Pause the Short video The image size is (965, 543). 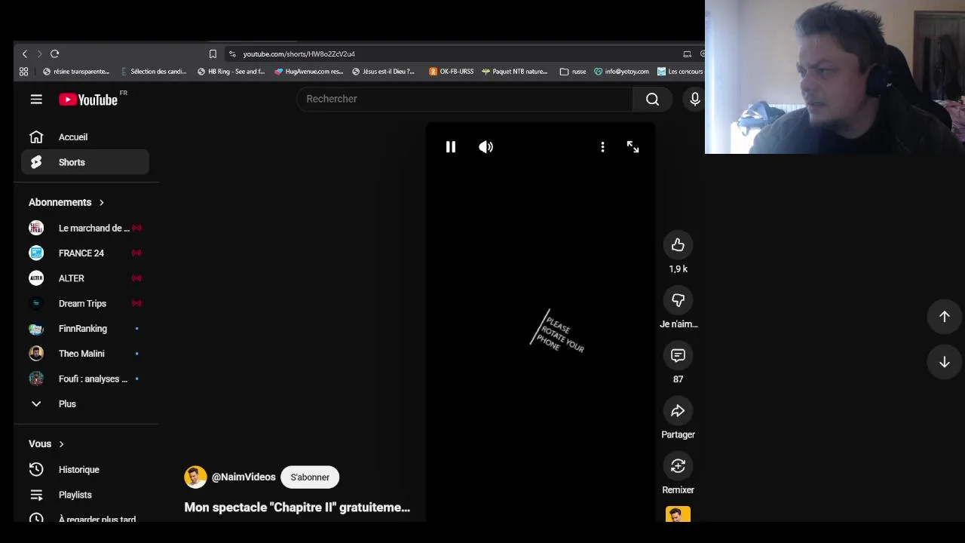click(x=451, y=147)
